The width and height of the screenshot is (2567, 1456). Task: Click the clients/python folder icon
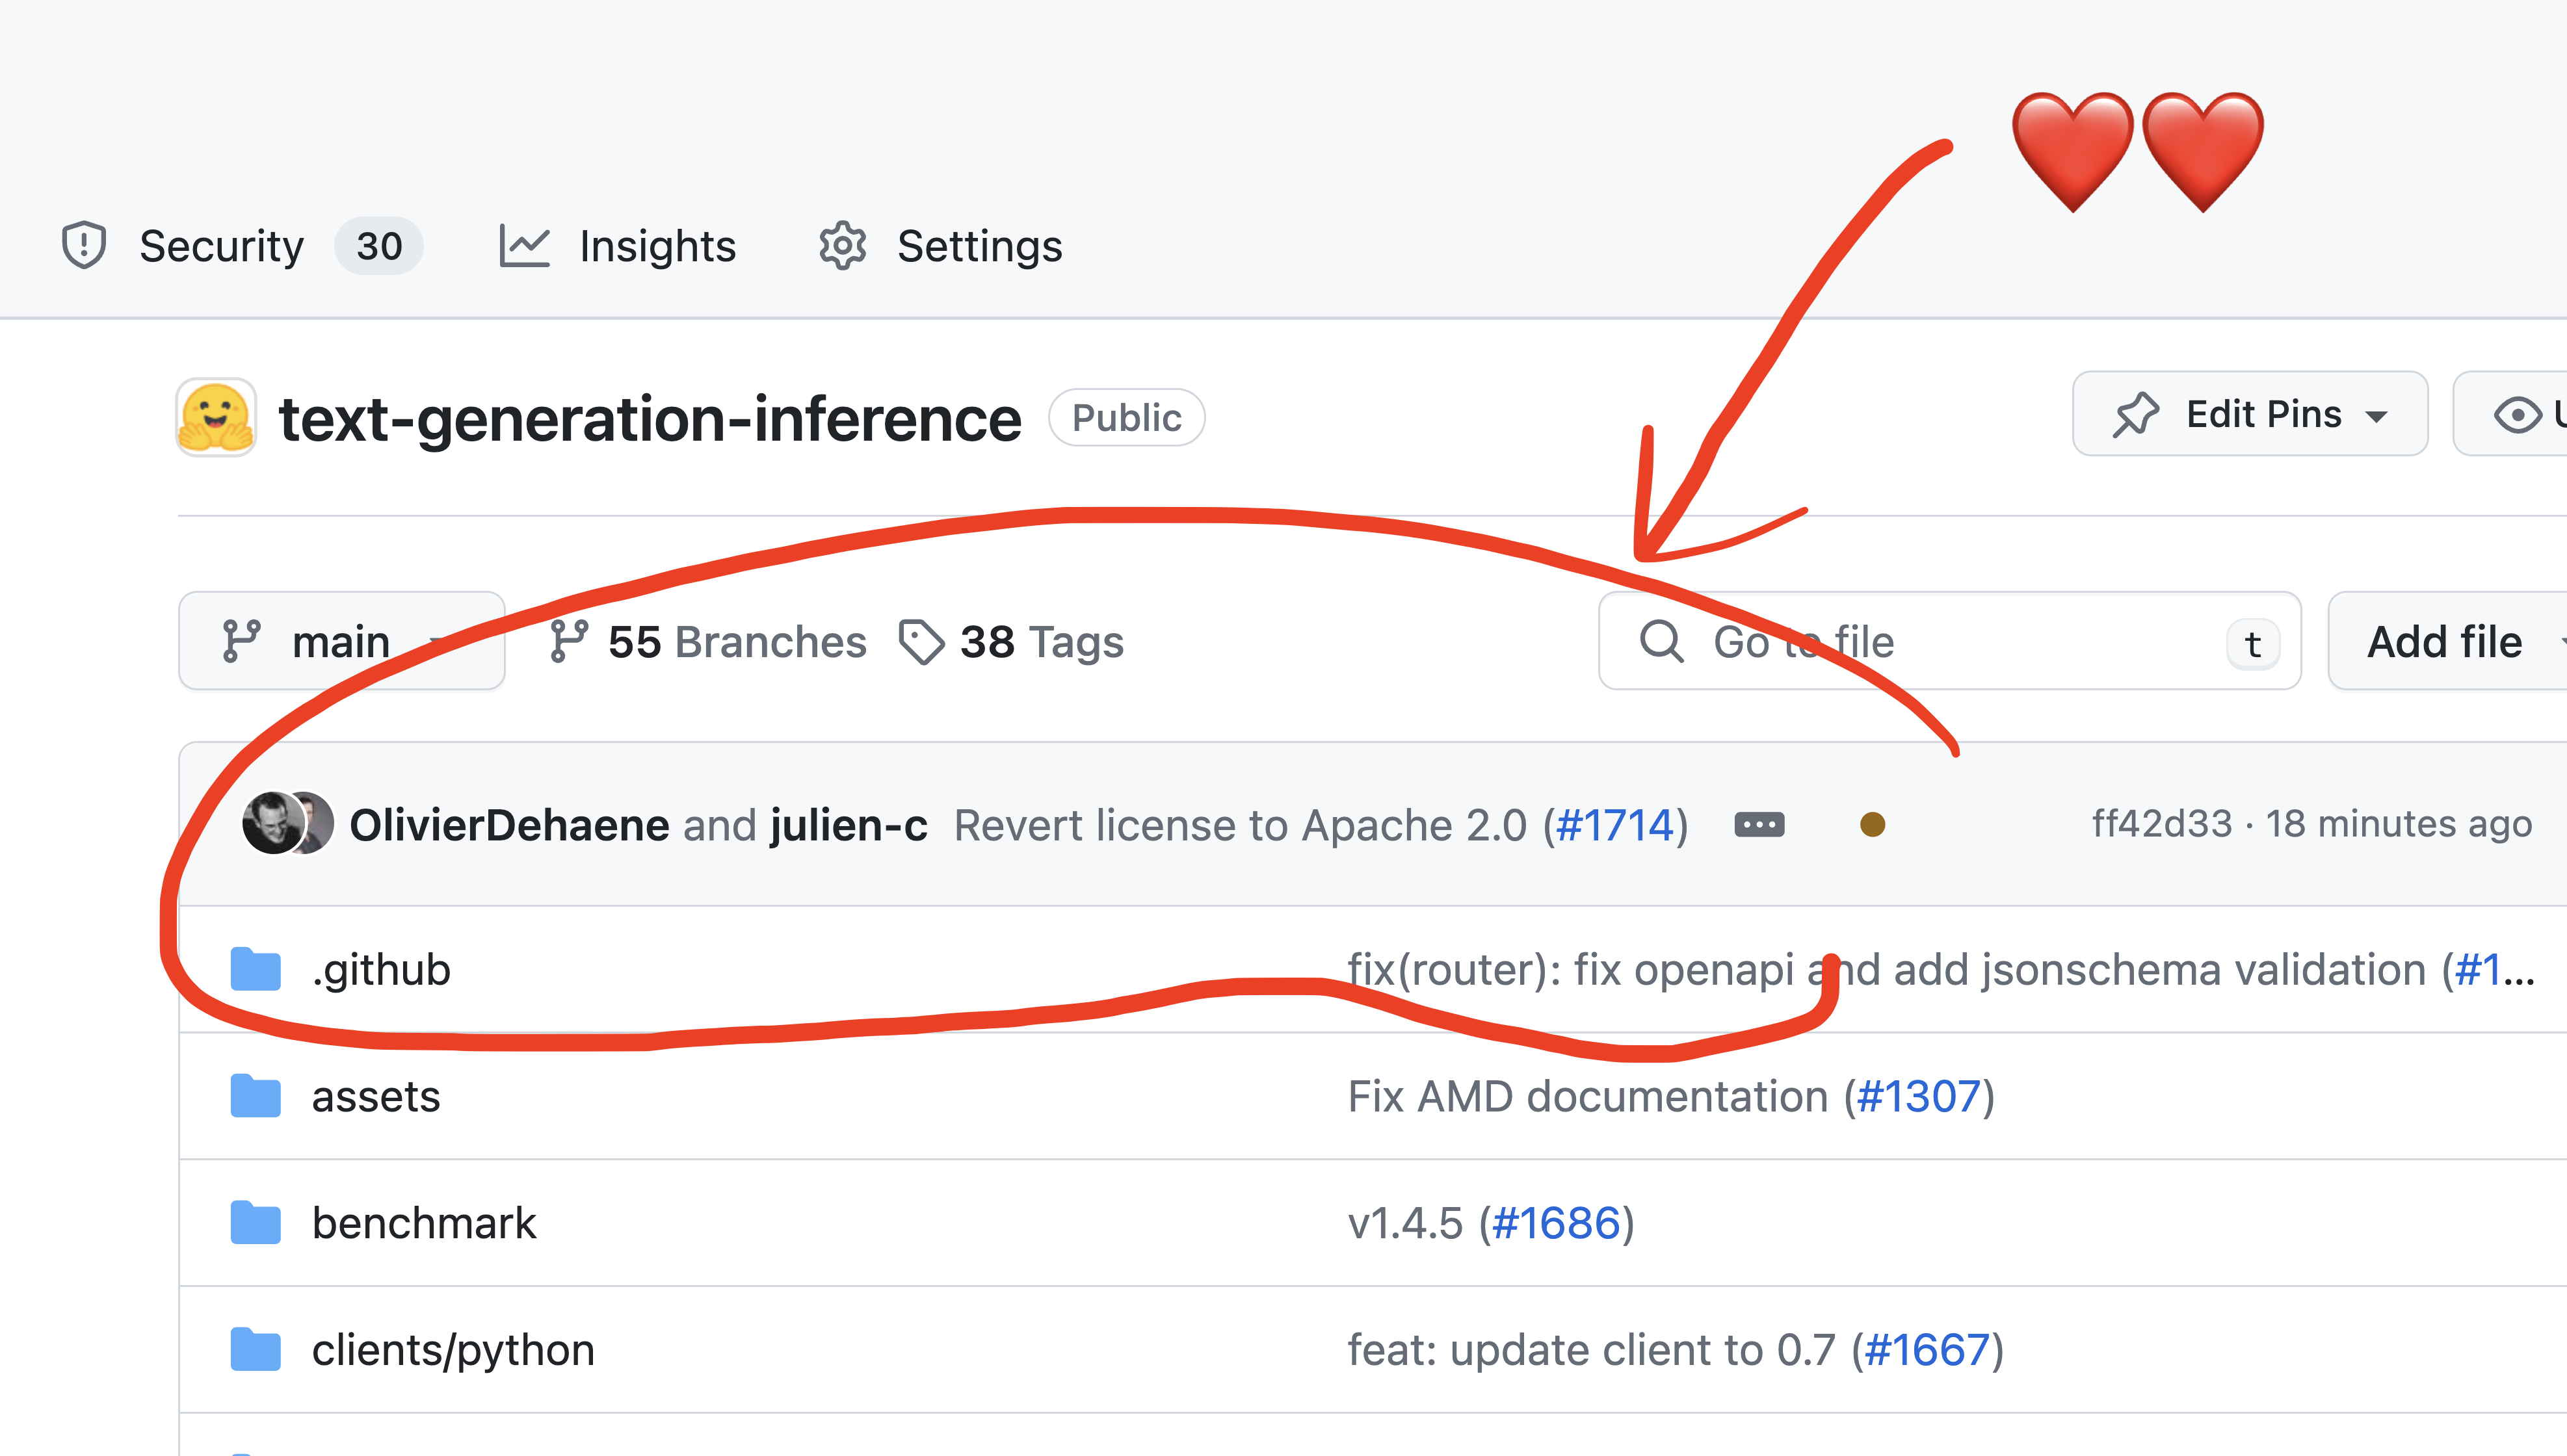pyautogui.click(x=255, y=1350)
